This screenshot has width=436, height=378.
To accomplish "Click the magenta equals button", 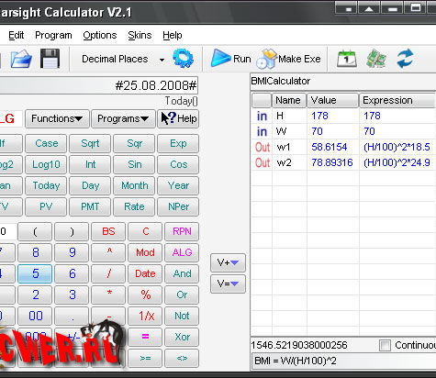I will point(145,337).
